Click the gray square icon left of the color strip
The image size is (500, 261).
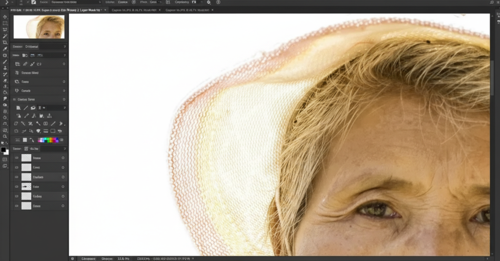tap(25, 140)
